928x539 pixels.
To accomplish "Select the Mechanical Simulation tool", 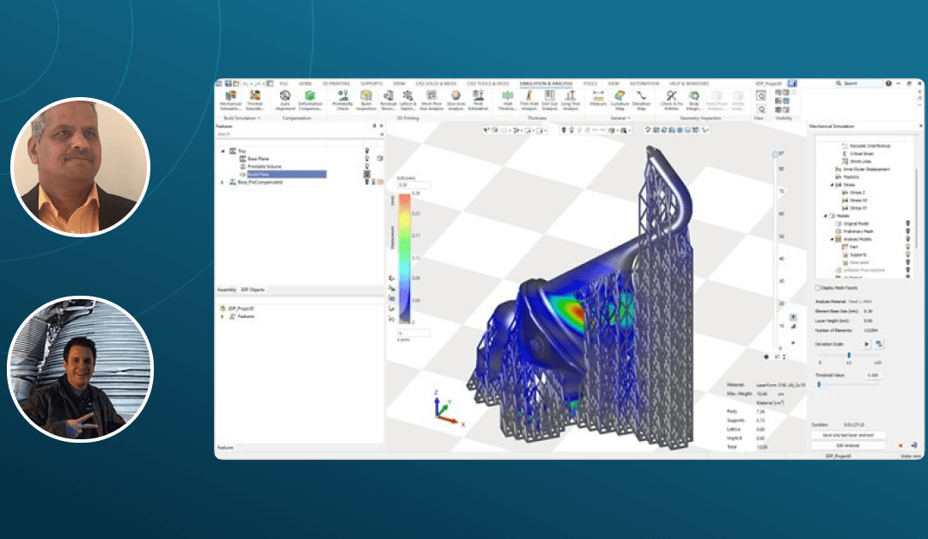I will click(230, 101).
